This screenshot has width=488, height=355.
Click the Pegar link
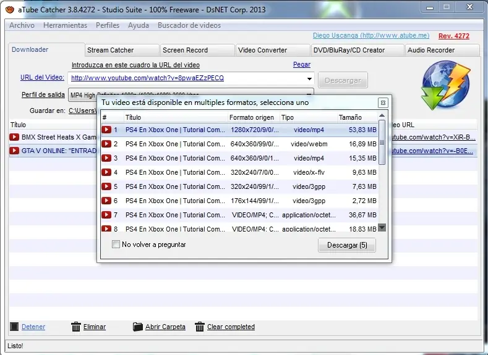[302, 64]
